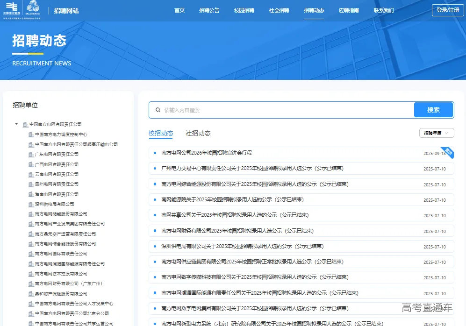
Task: Collapse the 中国南方电网有限责任公司 tree node
Action: pyautogui.click(x=17, y=124)
